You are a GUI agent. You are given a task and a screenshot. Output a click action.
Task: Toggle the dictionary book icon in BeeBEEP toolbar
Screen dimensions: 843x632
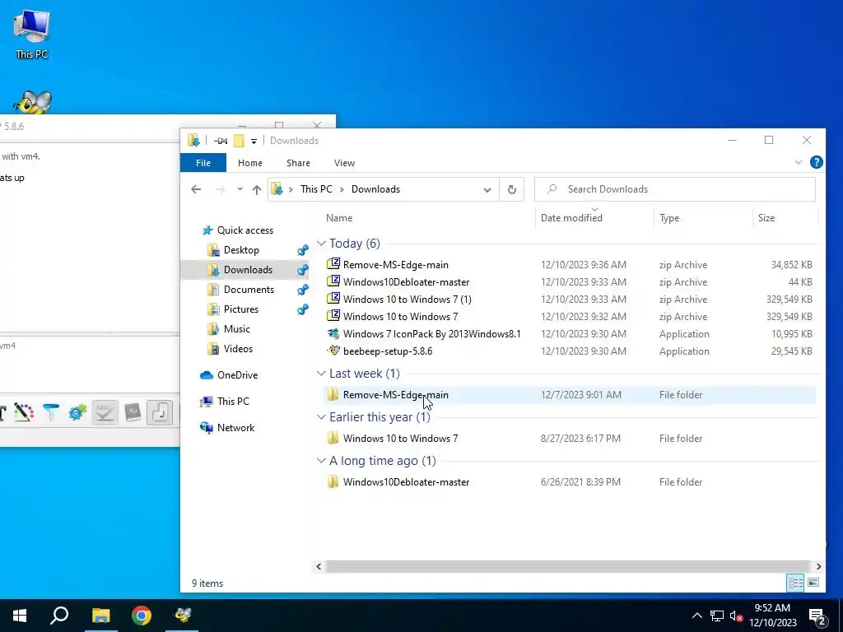click(133, 412)
